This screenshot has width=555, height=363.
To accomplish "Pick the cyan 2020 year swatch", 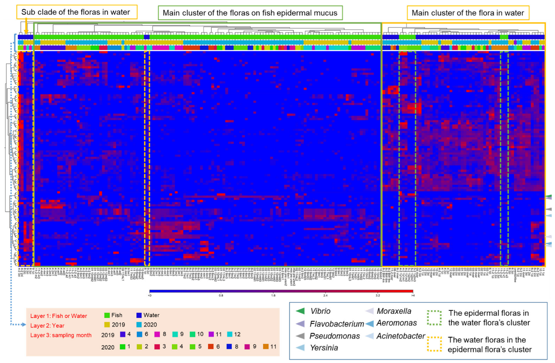I will pos(139,325).
